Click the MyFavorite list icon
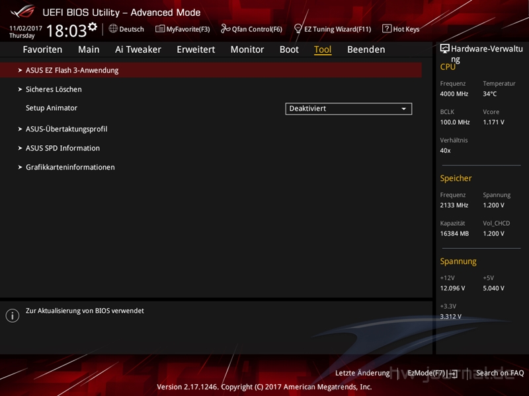The image size is (529, 396). click(160, 29)
